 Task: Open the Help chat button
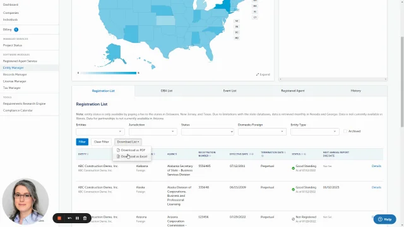384,219
